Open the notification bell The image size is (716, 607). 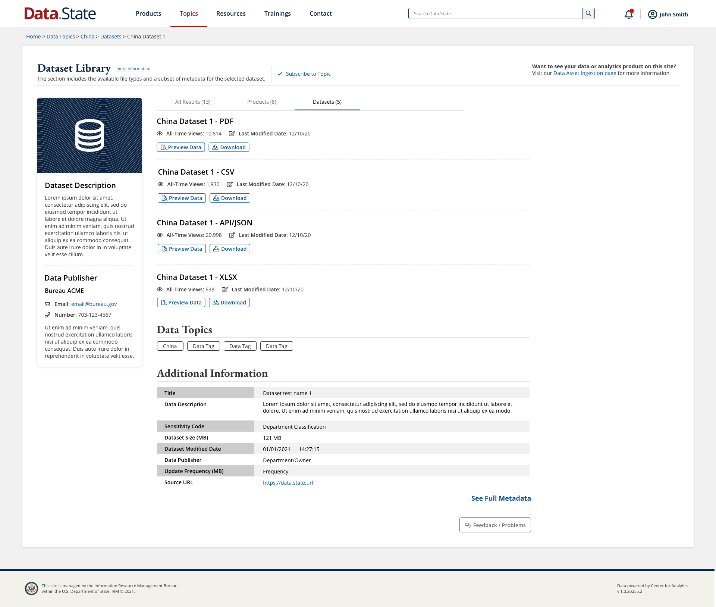[628, 13]
